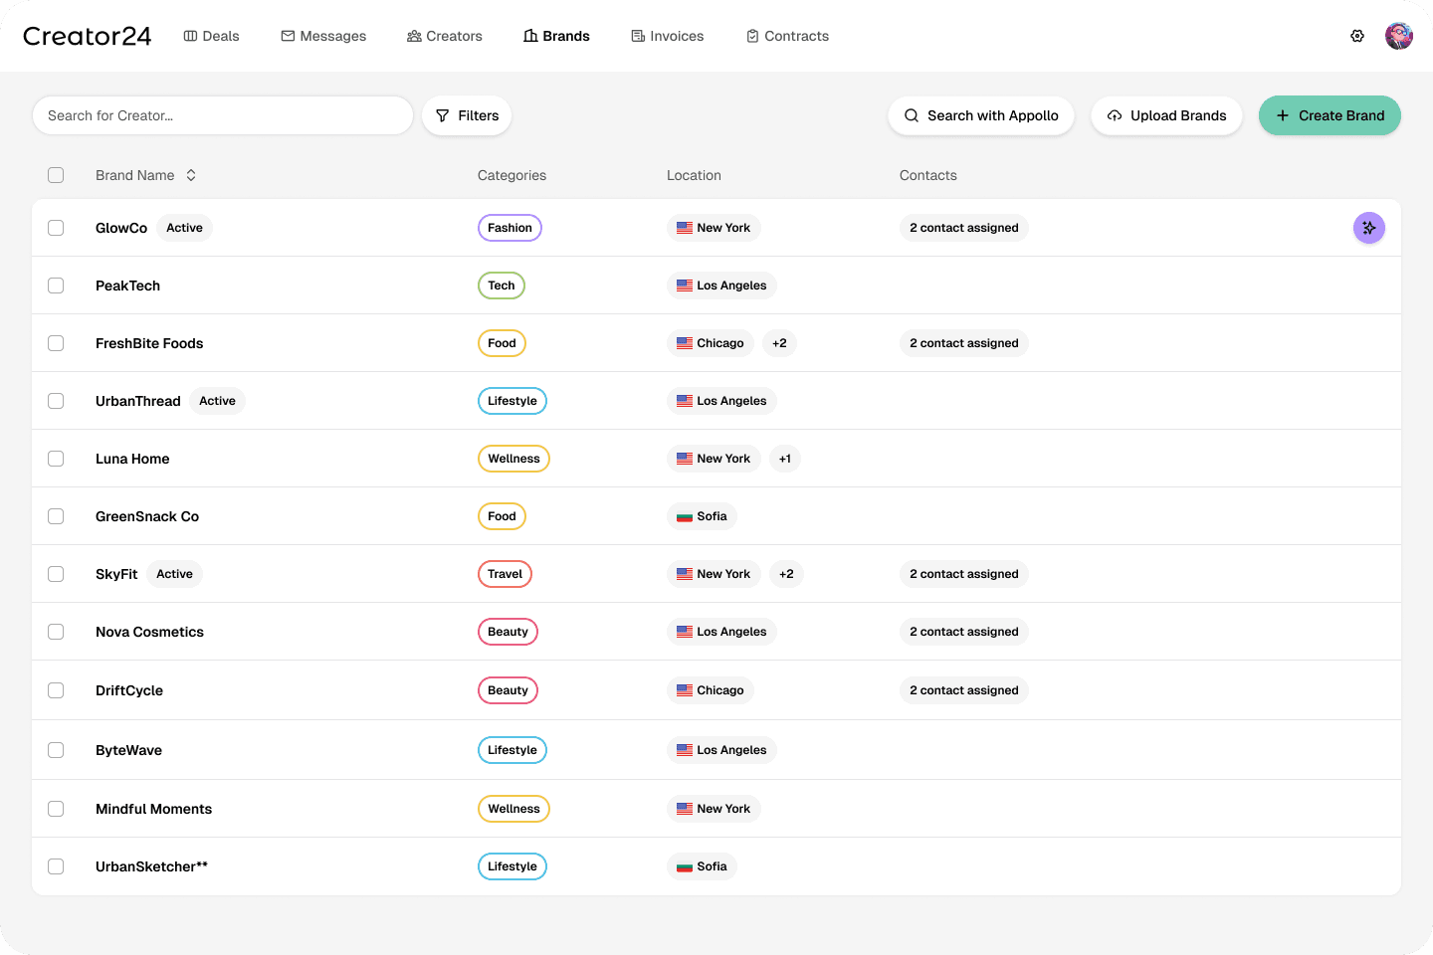The height and width of the screenshot is (955, 1433).
Task: Click the Categories column header
Action: coord(512,175)
